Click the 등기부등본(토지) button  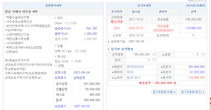(x=193, y=92)
